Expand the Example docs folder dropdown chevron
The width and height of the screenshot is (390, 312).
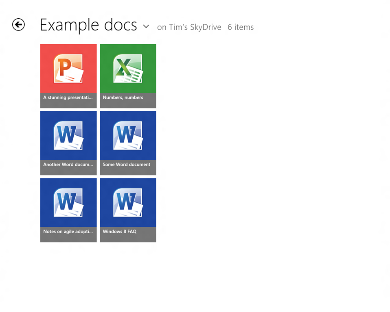pyautogui.click(x=146, y=26)
